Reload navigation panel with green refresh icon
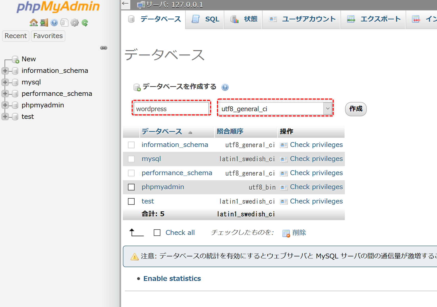This screenshot has width=437, height=307. (x=85, y=23)
